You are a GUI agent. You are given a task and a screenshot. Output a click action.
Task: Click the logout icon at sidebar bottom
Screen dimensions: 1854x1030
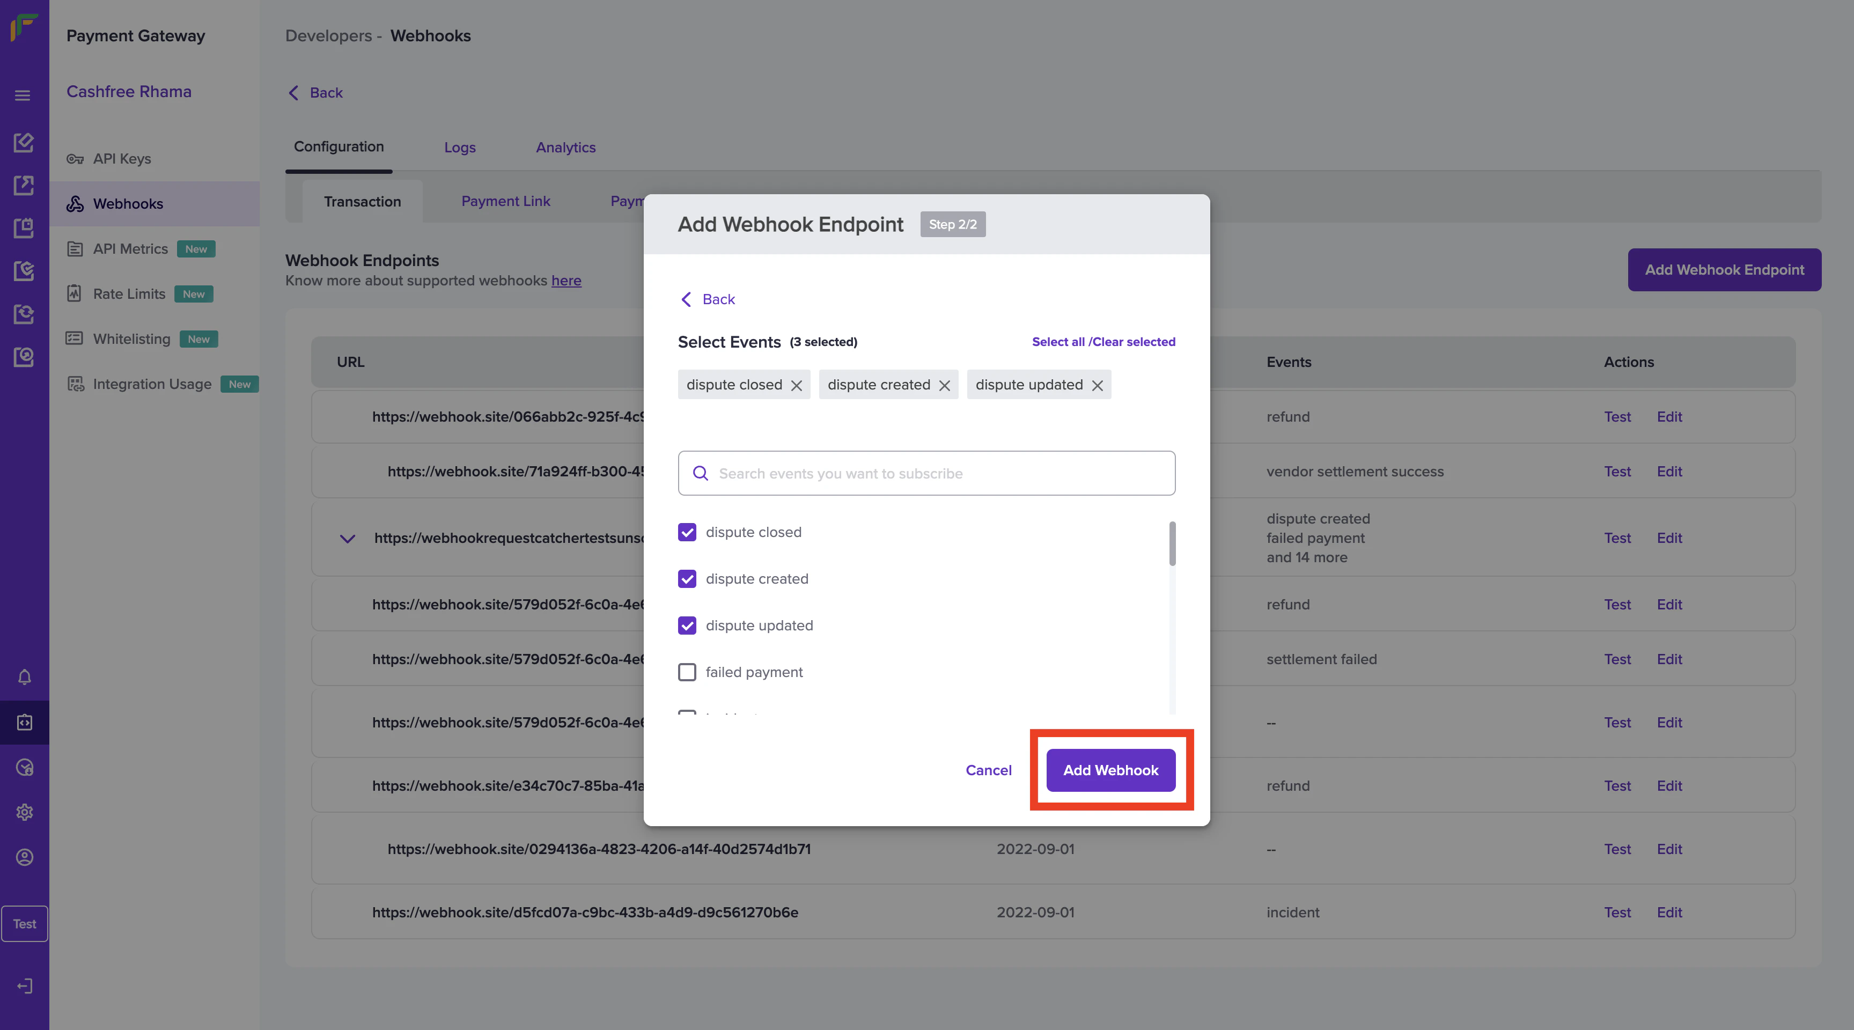(x=25, y=985)
